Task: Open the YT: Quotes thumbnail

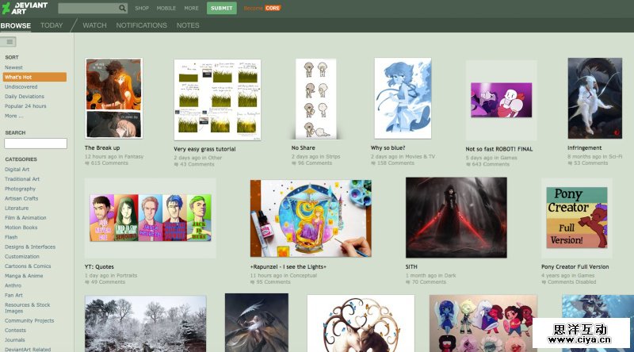Action: pyautogui.click(x=151, y=218)
